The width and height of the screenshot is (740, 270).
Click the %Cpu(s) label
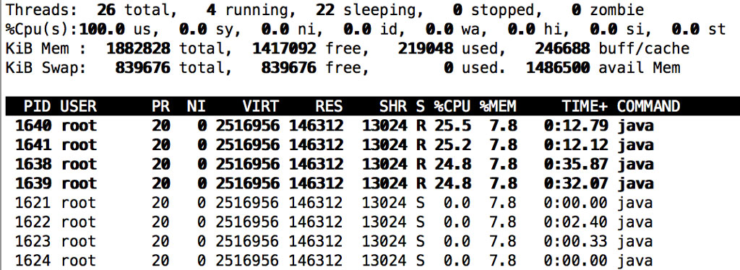42,29
